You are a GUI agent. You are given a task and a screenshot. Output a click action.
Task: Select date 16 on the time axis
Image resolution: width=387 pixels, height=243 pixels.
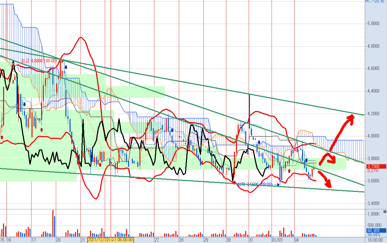tap(9, 240)
